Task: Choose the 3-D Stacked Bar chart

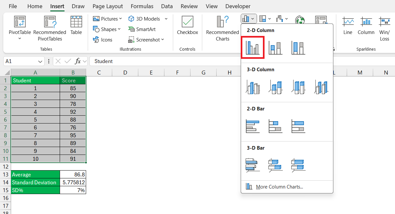Action: (276, 165)
